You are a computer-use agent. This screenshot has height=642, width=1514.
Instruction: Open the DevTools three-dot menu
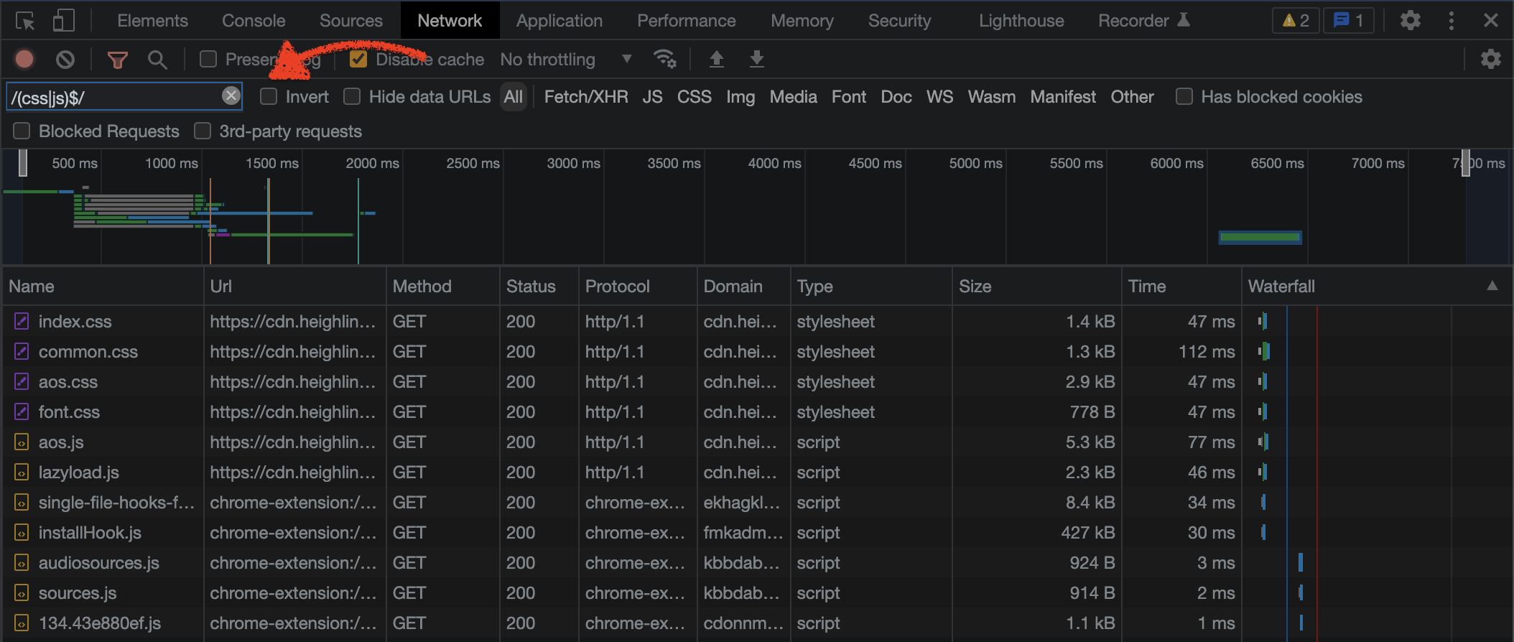click(1451, 21)
